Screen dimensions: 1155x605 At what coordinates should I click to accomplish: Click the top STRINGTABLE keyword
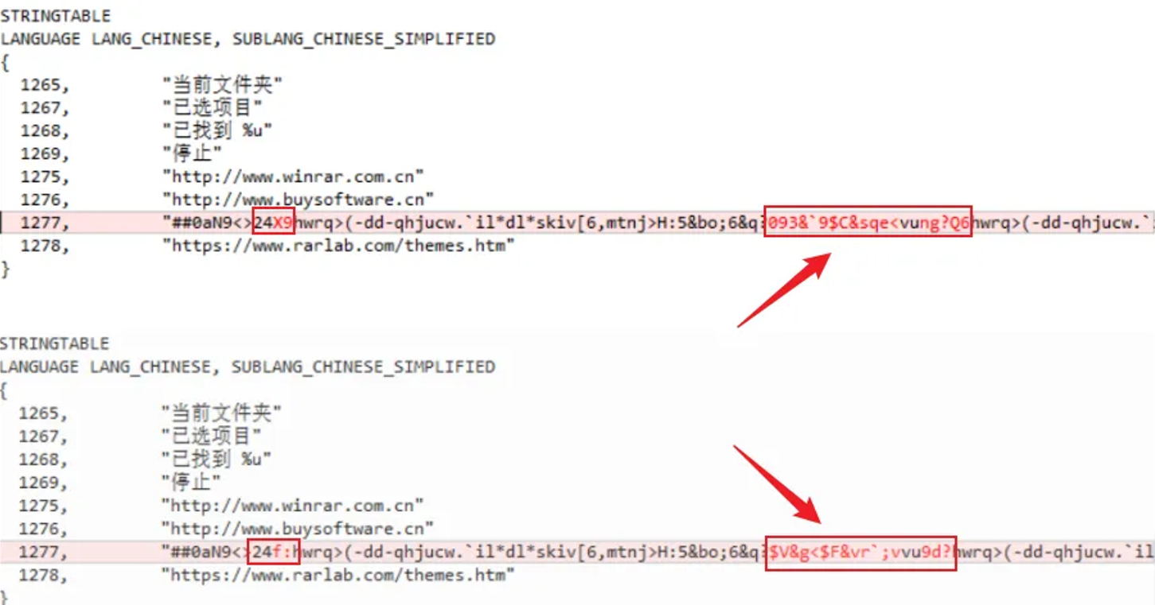click(56, 16)
